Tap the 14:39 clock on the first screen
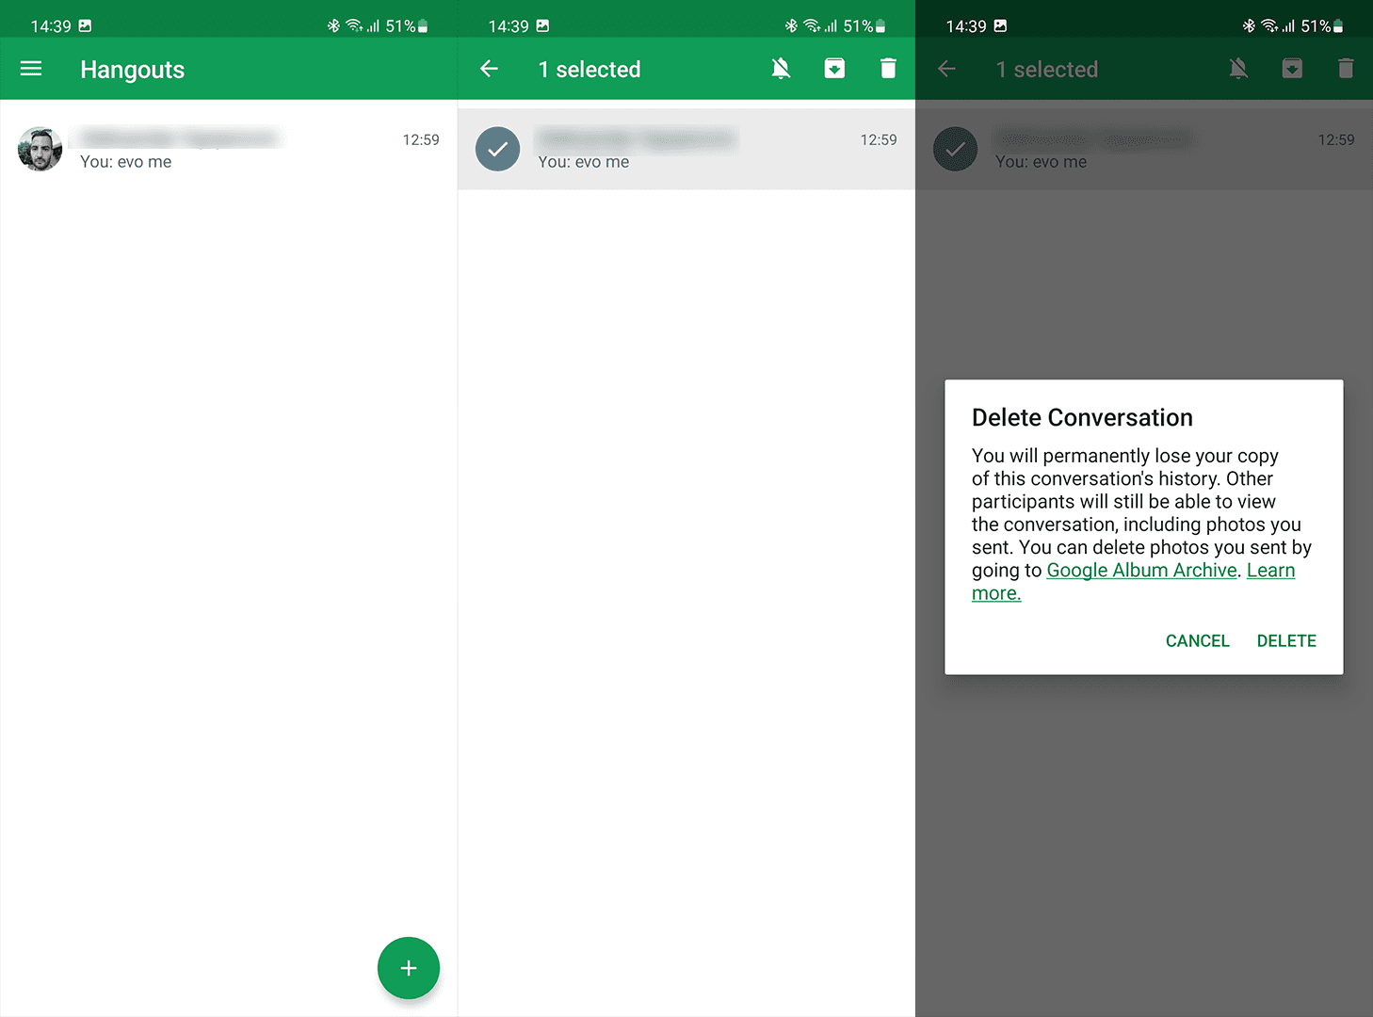 point(51,26)
